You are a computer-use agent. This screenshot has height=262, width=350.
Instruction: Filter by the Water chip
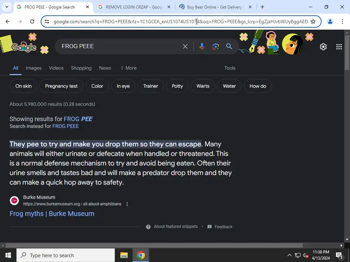pos(229,86)
